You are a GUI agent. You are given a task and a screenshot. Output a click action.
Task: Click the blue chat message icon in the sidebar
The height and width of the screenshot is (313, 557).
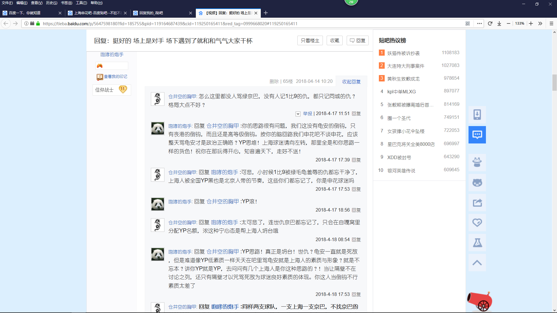pos(477,134)
